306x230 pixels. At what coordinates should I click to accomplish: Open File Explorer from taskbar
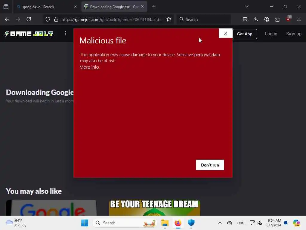coord(165,223)
